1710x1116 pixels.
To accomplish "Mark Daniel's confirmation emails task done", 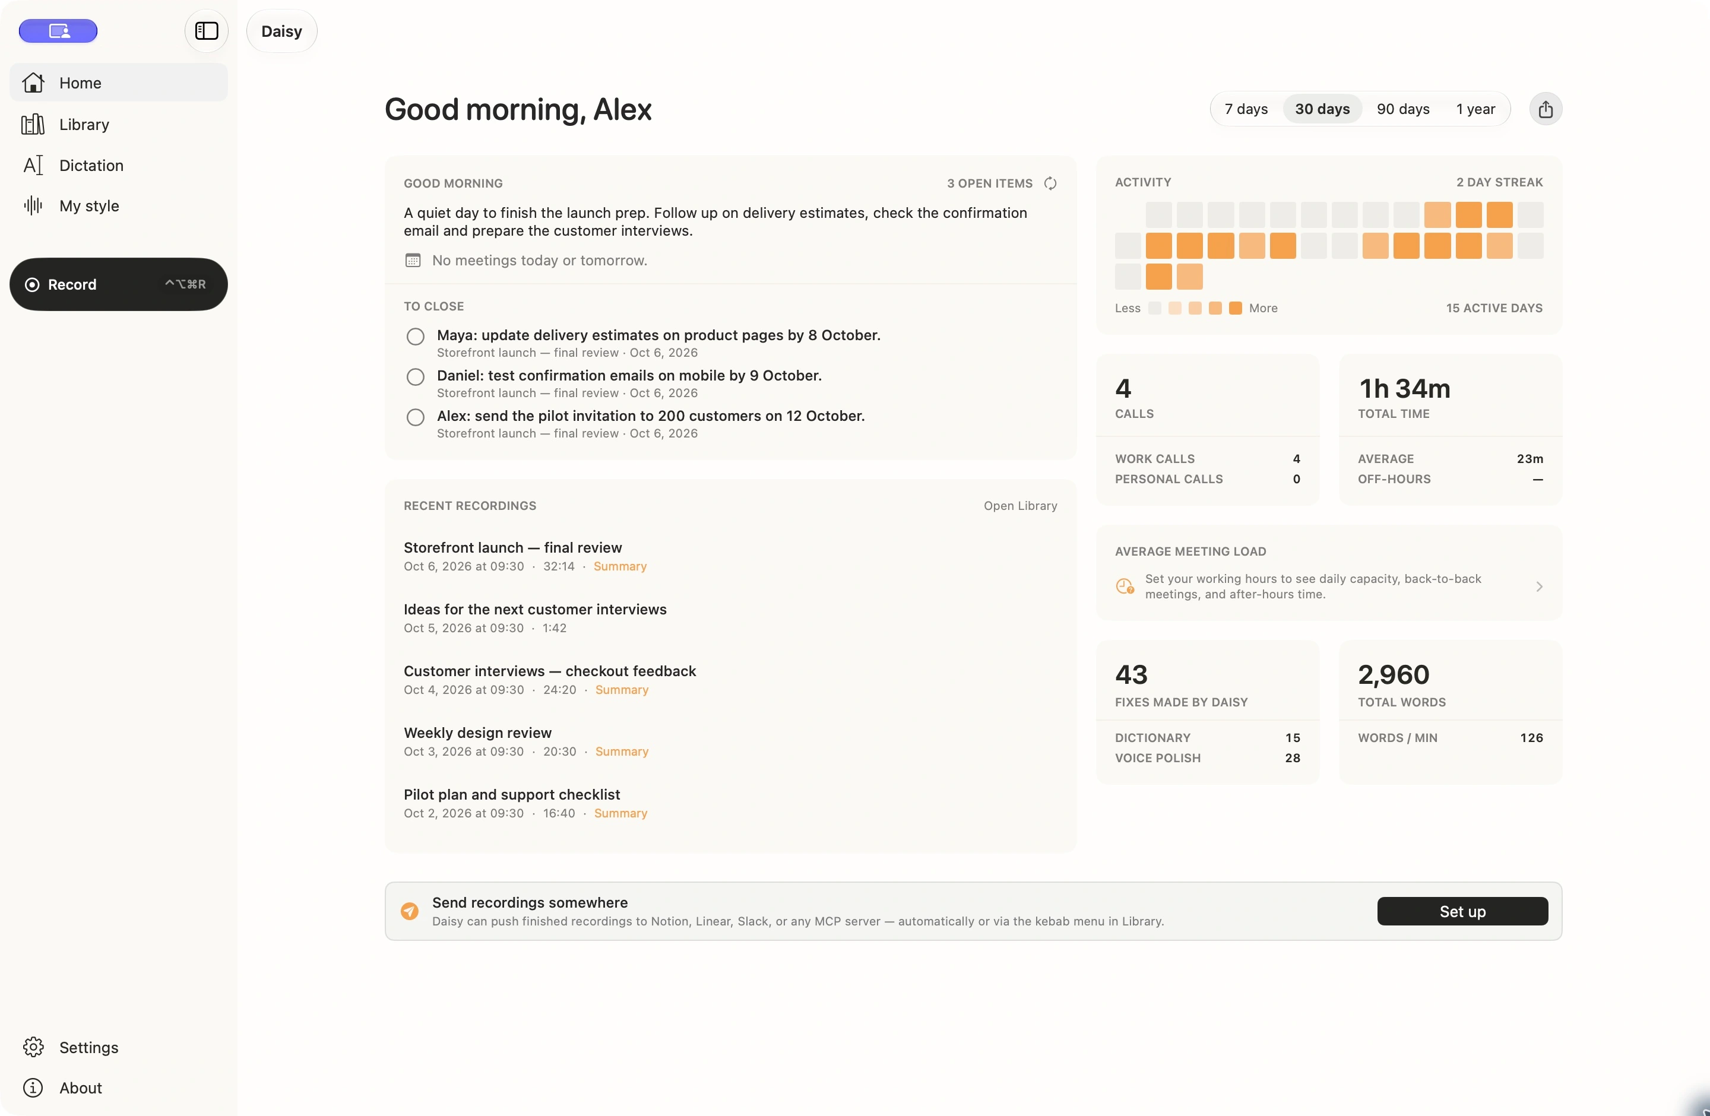I will [x=415, y=376].
